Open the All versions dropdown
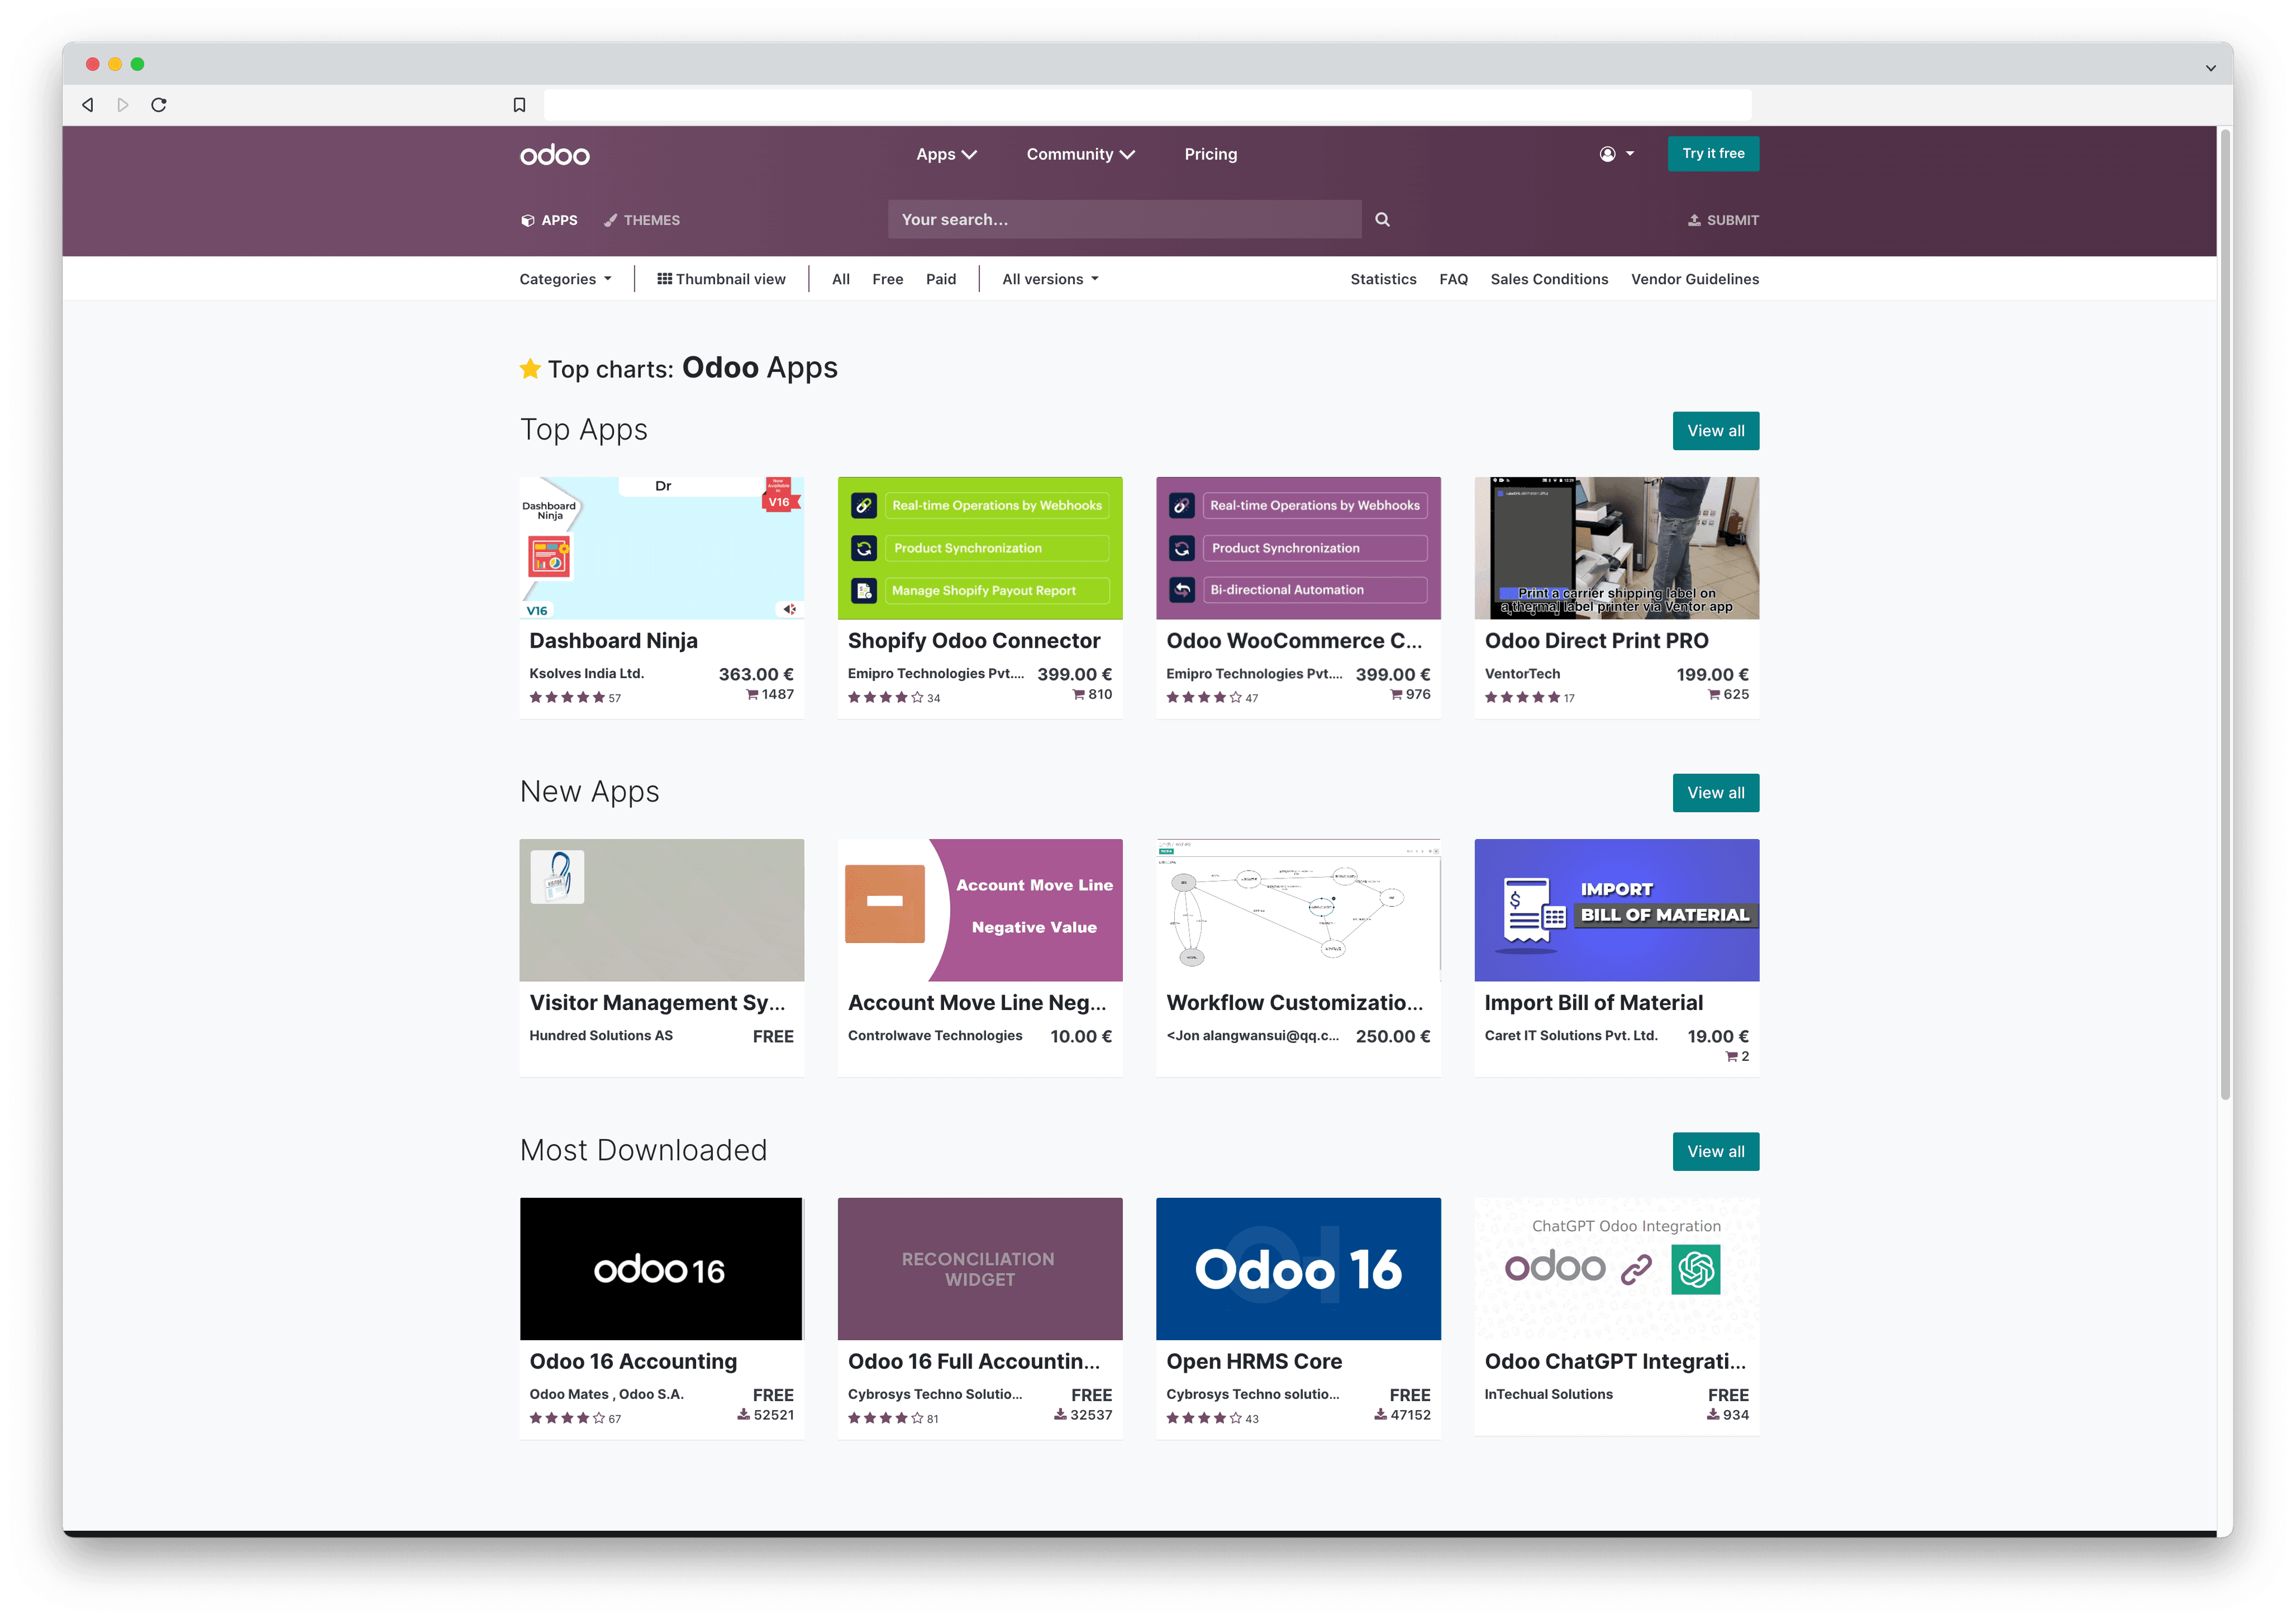The image size is (2296, 1620). 1050,279
